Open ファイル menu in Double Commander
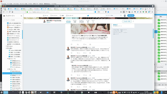Screen dimensions: 167x94 (3, 4)
